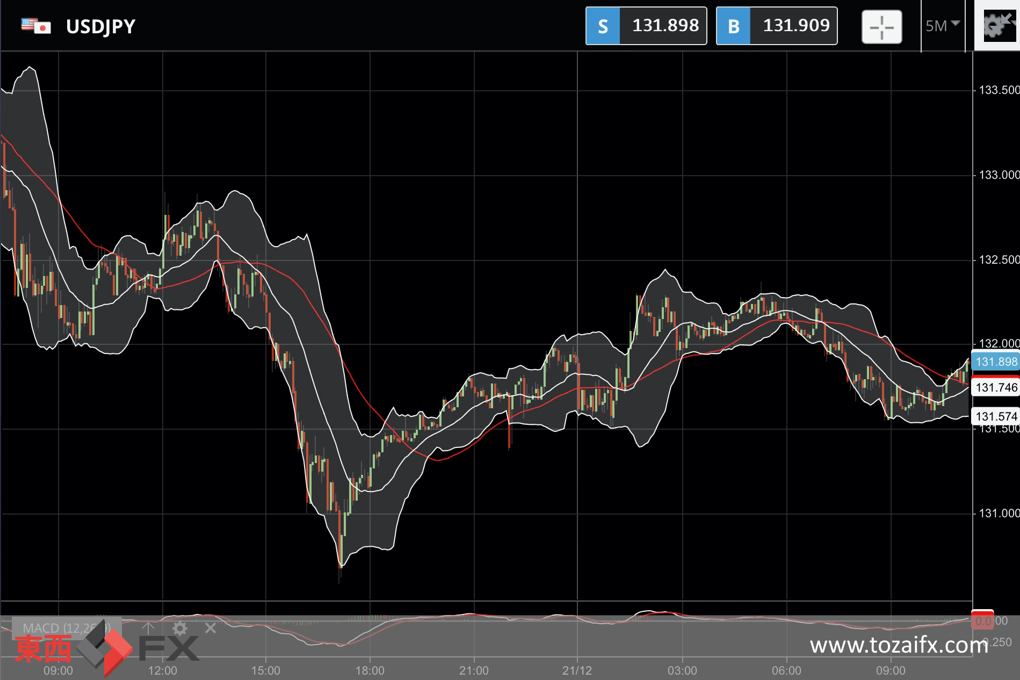1020x680 pixels.
Task: Open MACD indicator settings gear
Action: coord(180,628)
